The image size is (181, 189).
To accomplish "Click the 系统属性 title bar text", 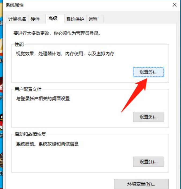I will coord(14,5).
